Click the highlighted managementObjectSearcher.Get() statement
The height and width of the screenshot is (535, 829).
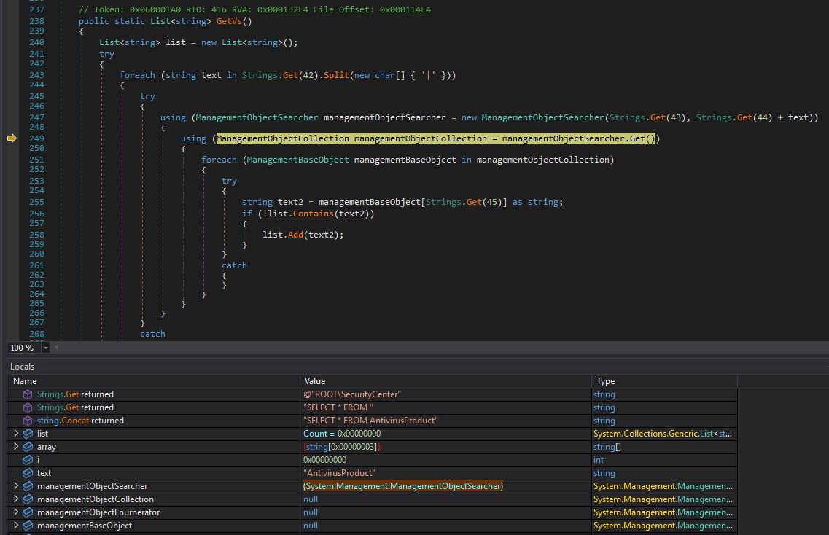(436, 138)
